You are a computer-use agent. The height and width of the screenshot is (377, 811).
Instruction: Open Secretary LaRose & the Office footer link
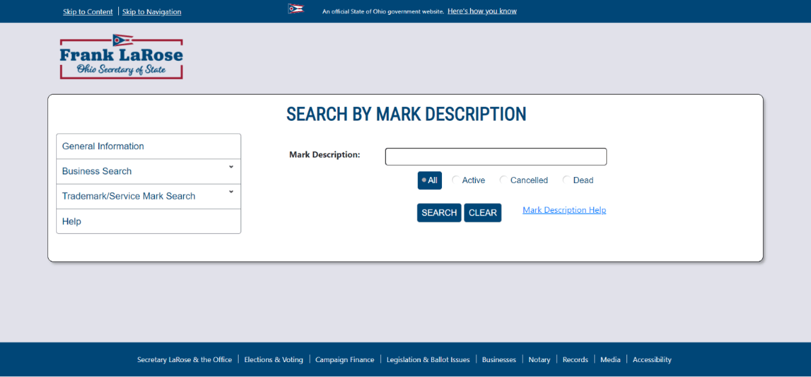tap(185, 359)
